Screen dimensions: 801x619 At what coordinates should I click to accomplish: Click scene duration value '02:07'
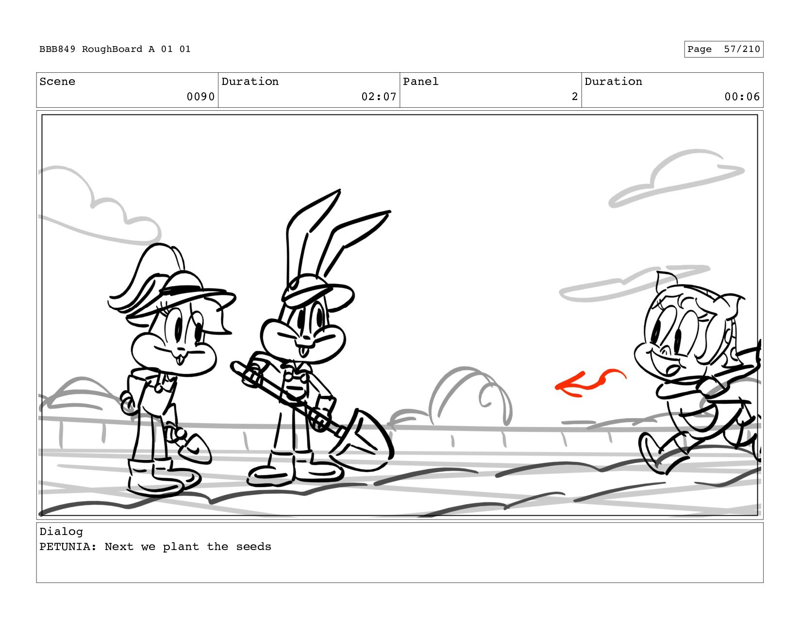379,97
